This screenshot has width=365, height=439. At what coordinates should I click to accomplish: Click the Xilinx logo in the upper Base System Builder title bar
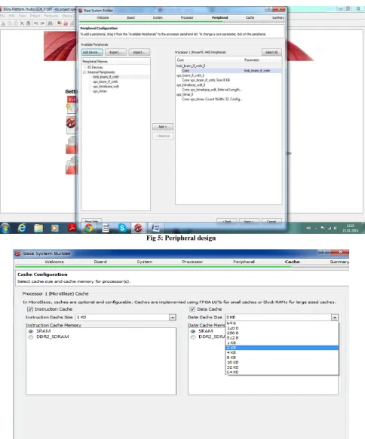click(x=81, y=11)
